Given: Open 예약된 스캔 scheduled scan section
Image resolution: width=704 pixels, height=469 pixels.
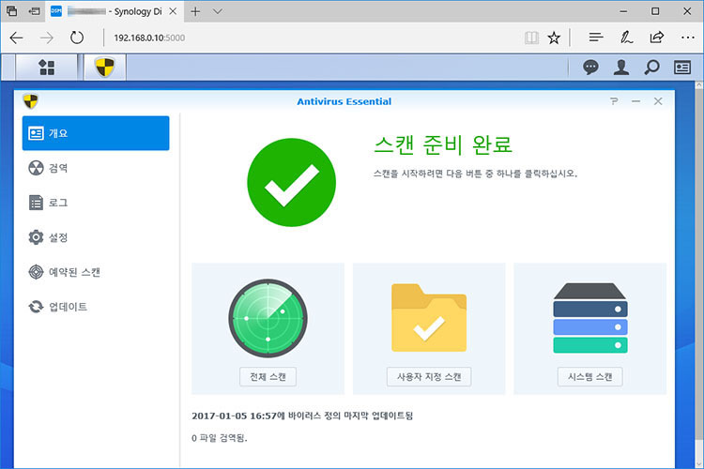Looking at the screenshot, I should (x=96, y=272).
